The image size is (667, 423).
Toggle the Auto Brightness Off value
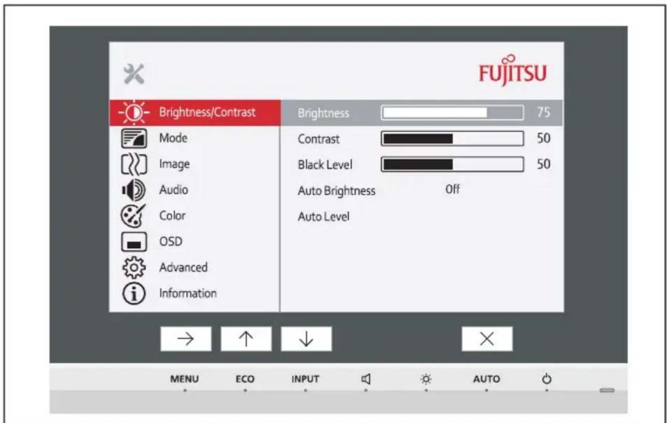point(453,190)
